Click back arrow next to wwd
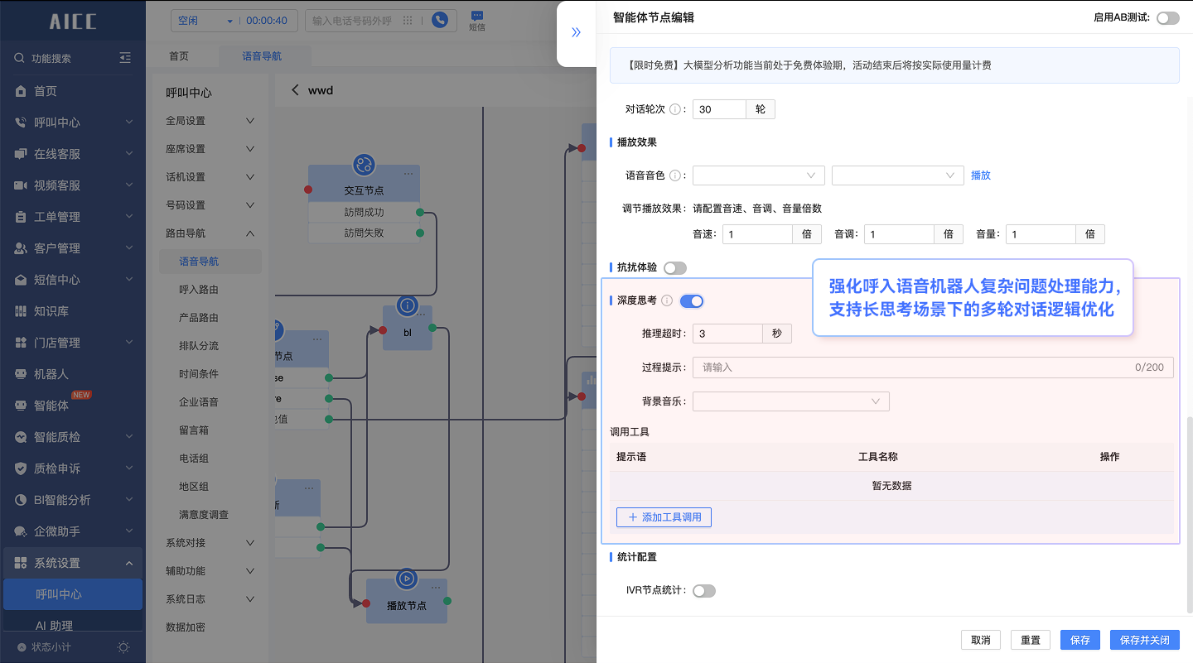 pyautogui.click(x=295, y=90)
